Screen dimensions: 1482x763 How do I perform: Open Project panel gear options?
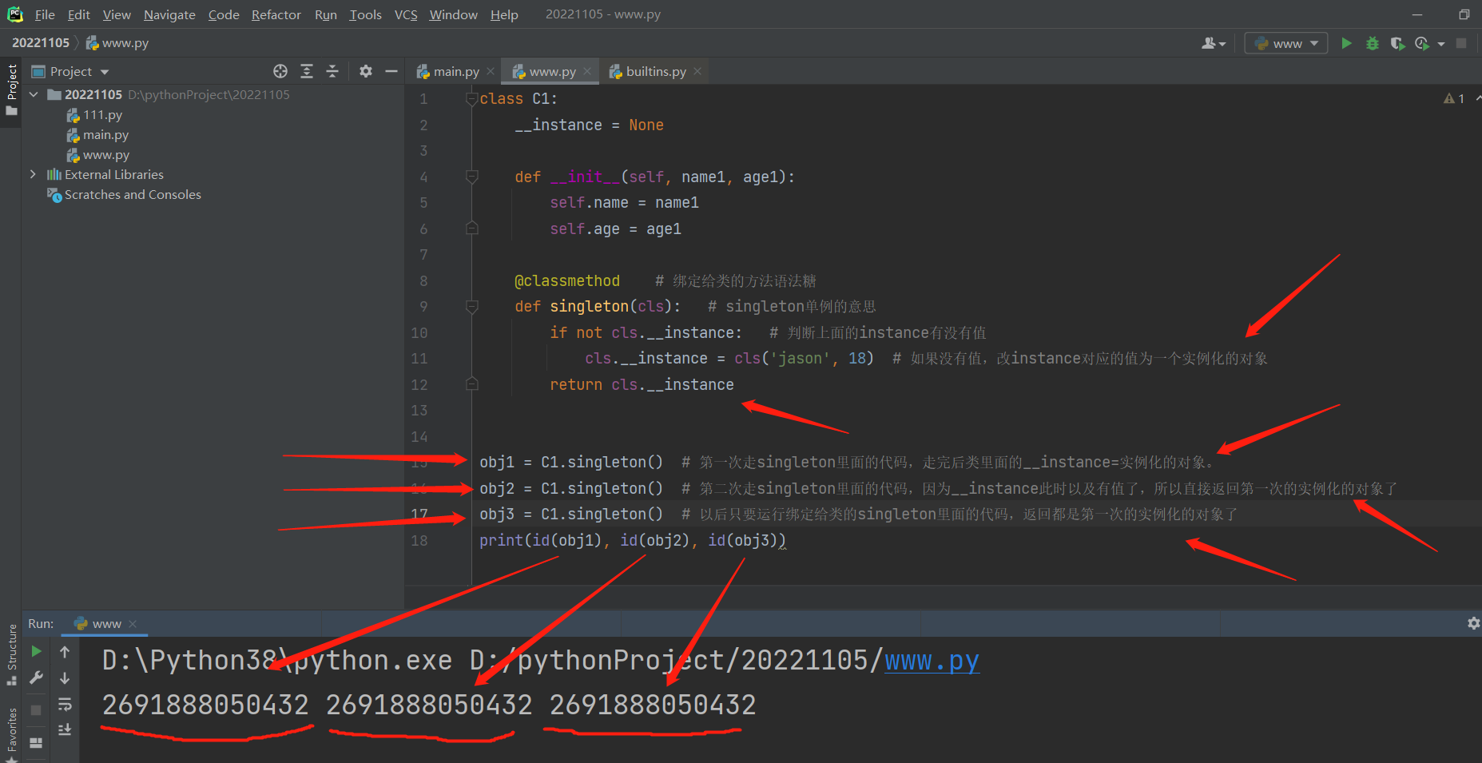point(366,71)
